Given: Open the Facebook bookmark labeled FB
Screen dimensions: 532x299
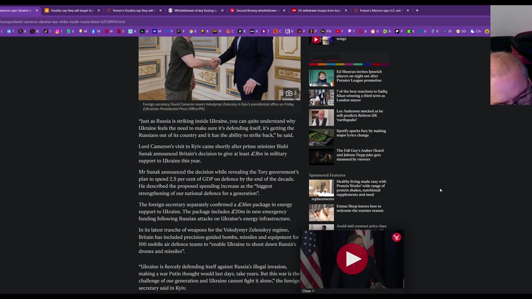Looking at the screenshot, I should (x=96, y=31).
